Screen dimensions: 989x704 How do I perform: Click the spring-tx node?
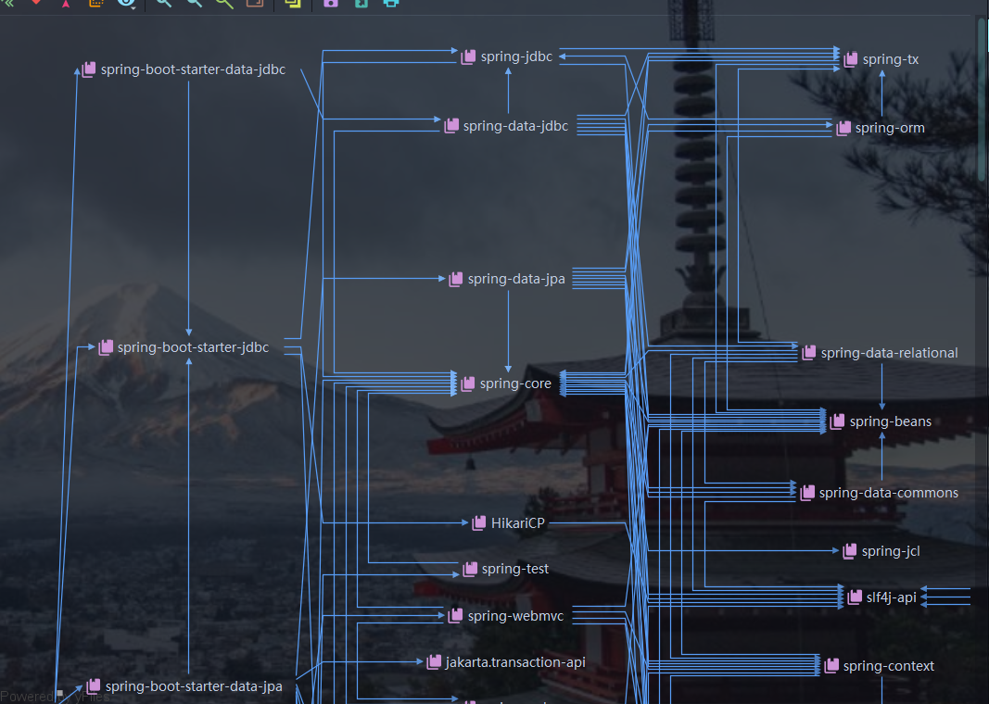point(881,59)
